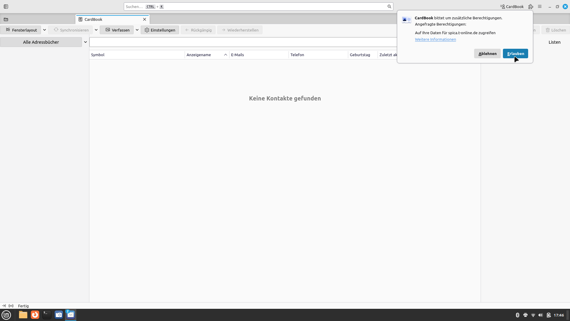570x321 pixels.
Task: Open the Files manager in taskbar
Action: (23, 315)
